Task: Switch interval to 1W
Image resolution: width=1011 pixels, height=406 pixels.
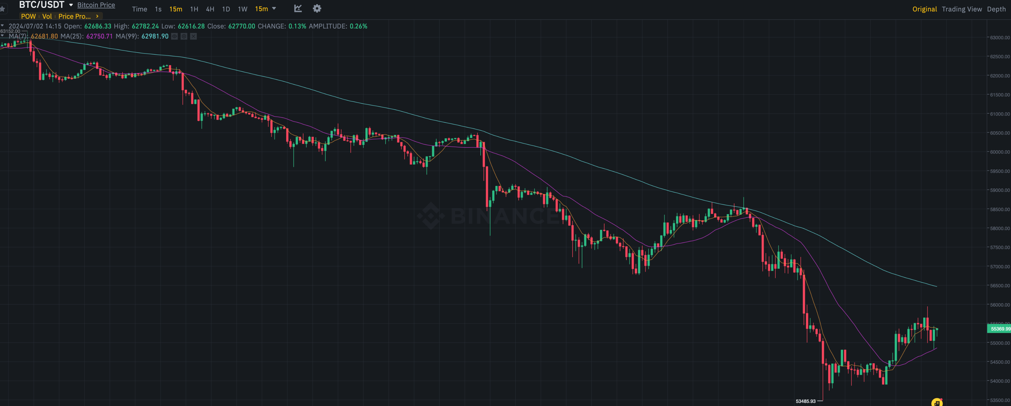Action: (243, 9)
